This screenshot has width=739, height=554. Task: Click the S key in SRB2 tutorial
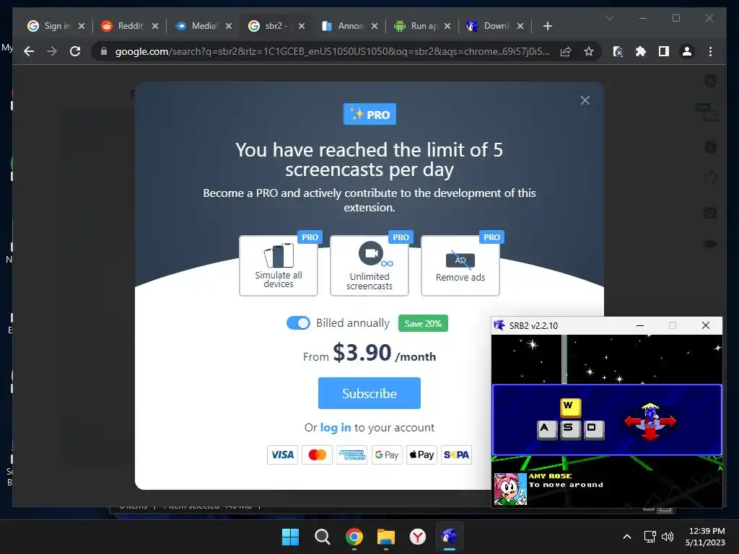pos(570,429)
